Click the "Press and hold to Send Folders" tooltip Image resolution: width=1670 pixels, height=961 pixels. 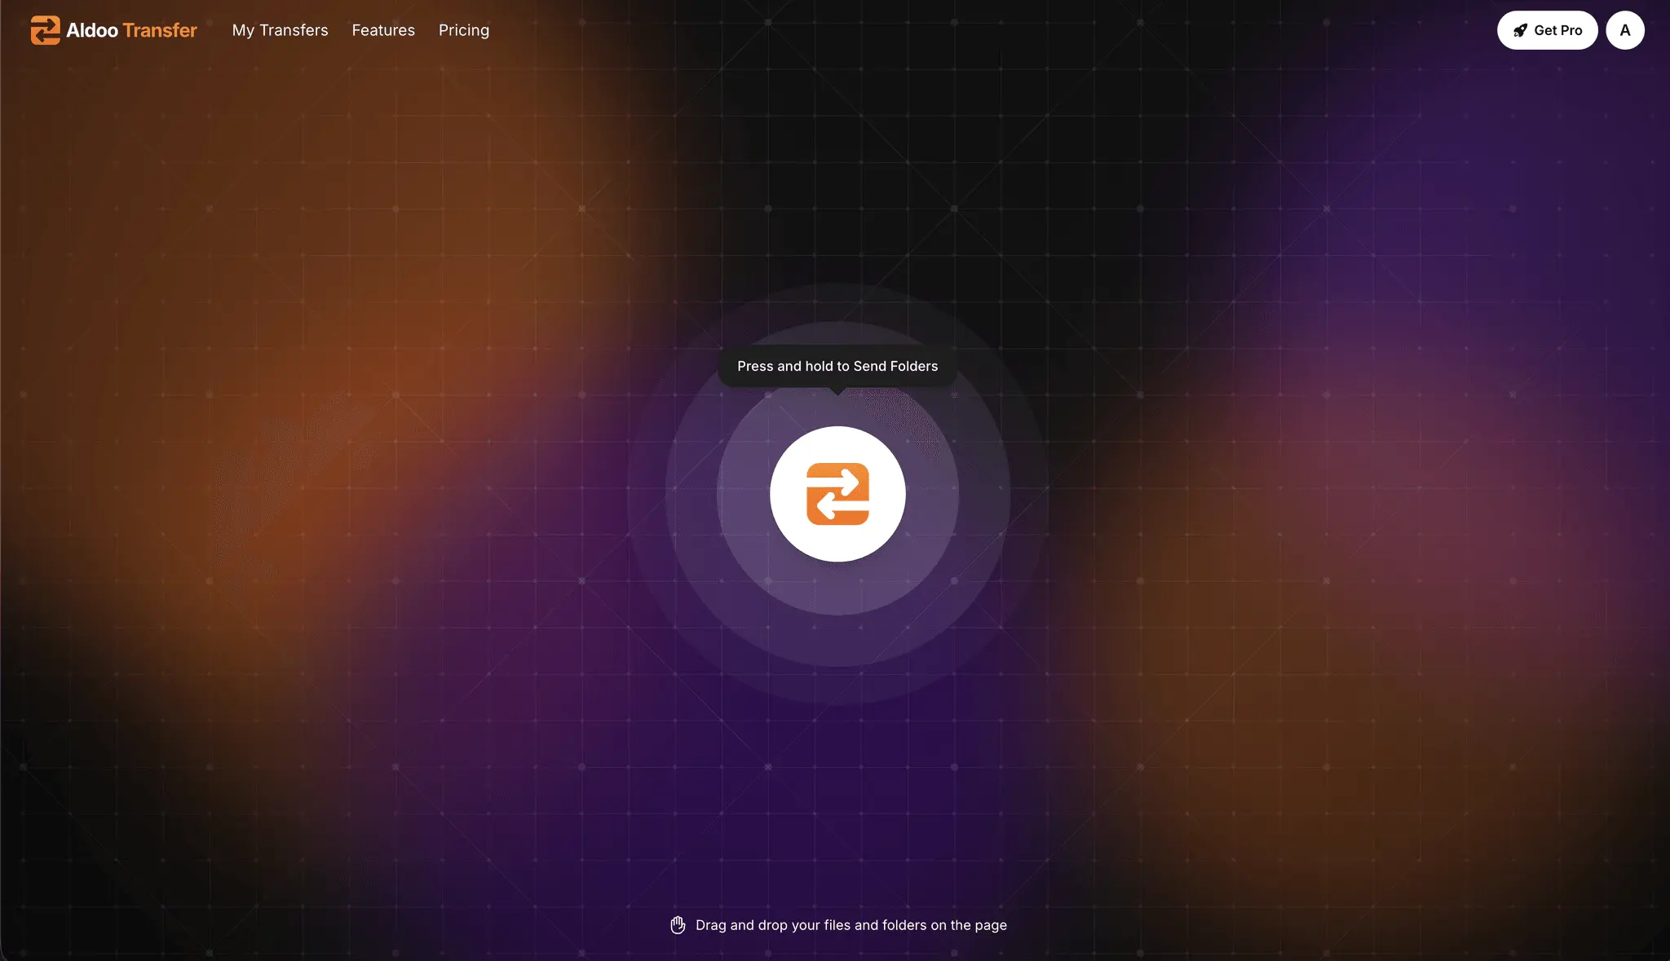[x=837, y=366]
